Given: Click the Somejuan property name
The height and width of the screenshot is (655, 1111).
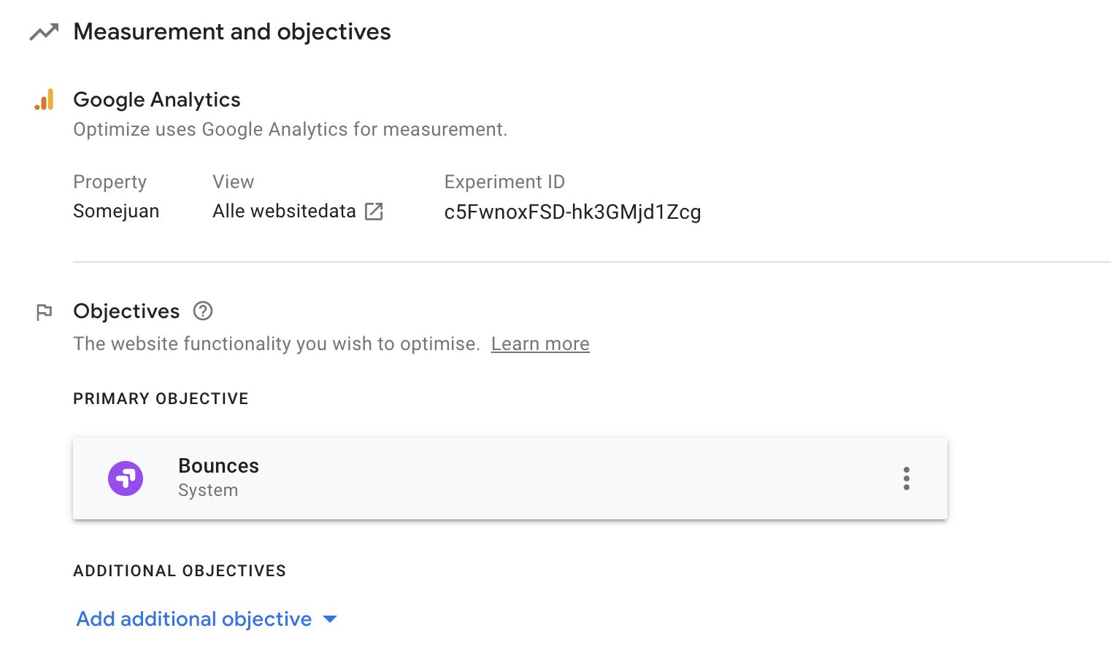Looking at the screenshot, I should [x=116, y=212].
